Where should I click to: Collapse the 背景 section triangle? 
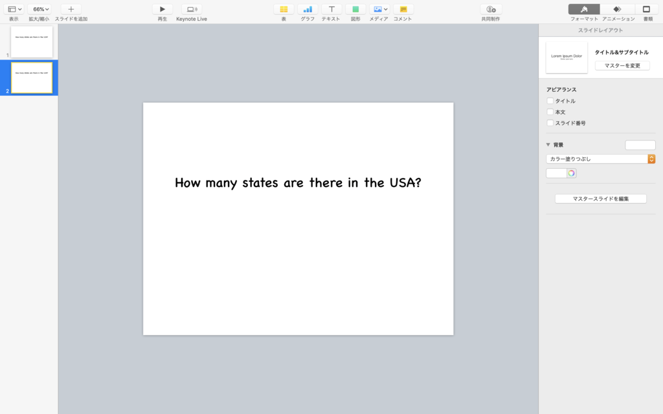pos(548,144)
